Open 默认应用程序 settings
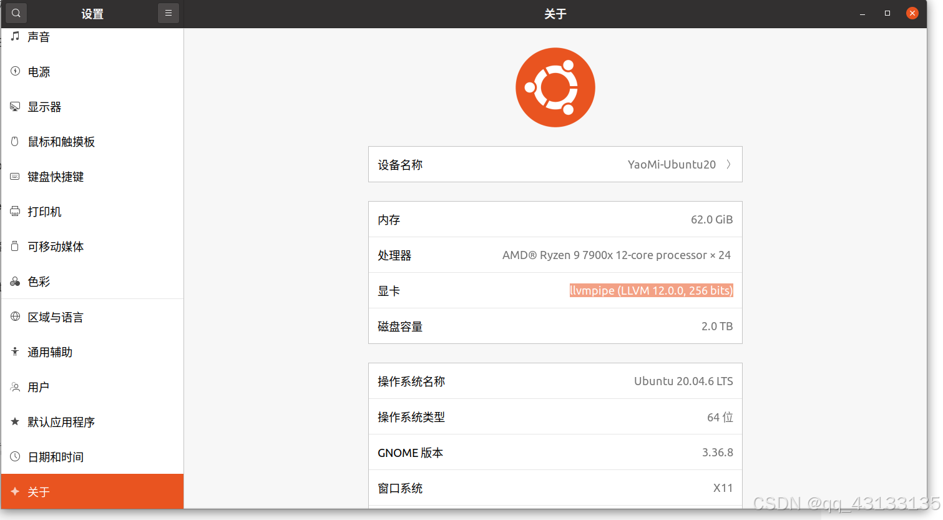The image size is (943, 520). tap(92, 422)
